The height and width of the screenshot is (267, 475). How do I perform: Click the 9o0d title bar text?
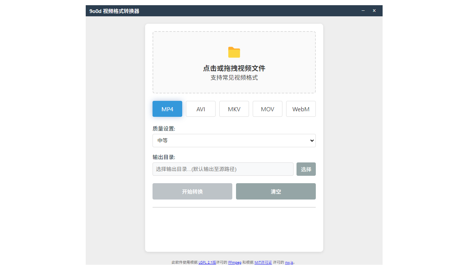pos(113,11)
